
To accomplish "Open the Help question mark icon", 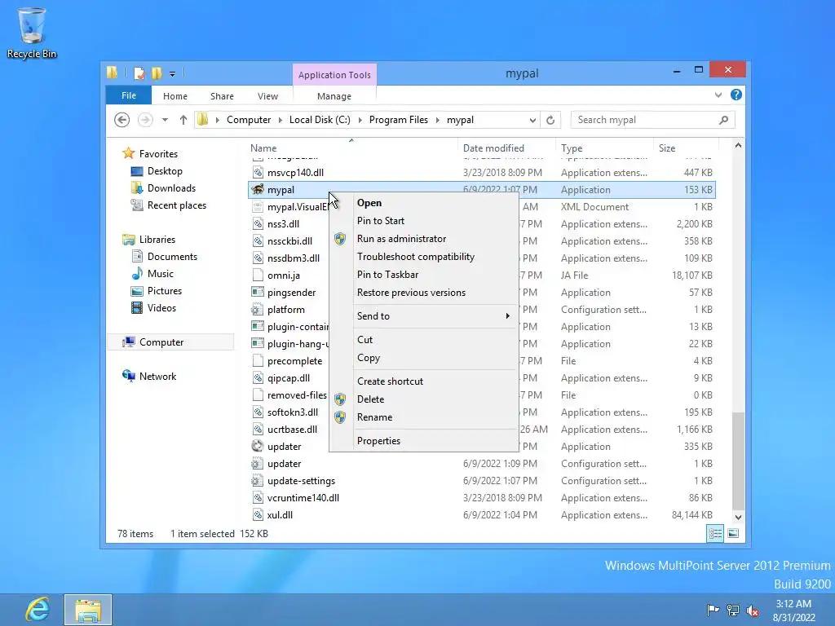I will tap(736, 95).
